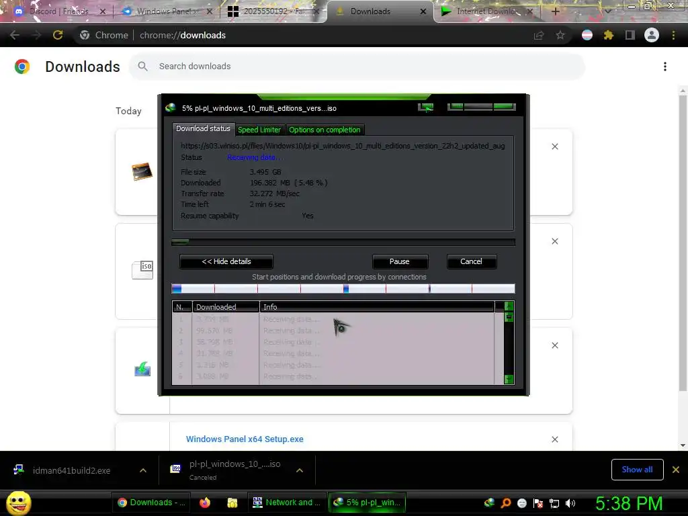688x516 pixels.
Task: Click Show all downloads button
Action: 637,470
